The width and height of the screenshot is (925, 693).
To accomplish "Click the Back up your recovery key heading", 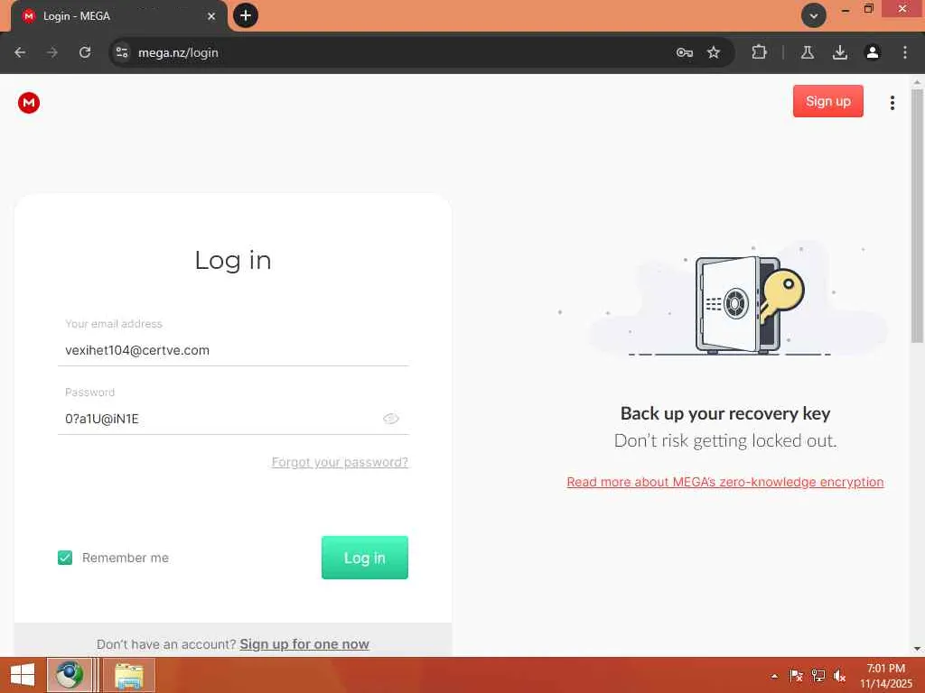I will point(725,413).
